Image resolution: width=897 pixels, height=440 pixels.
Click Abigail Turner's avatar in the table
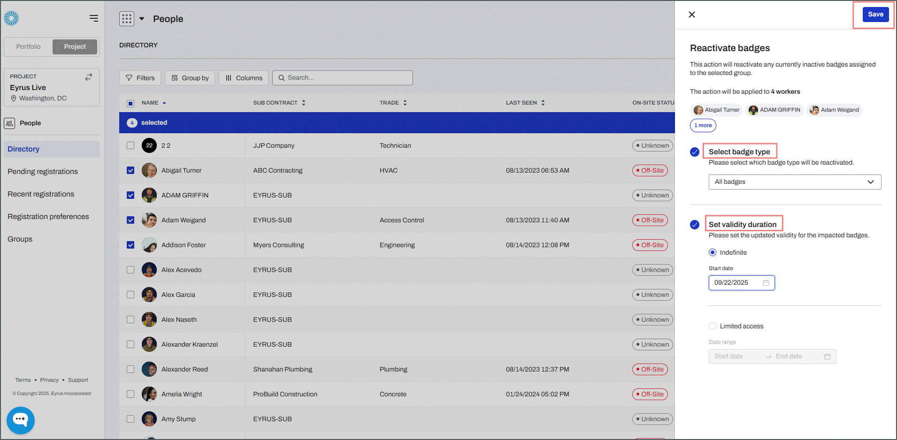(x=149, y=170)
